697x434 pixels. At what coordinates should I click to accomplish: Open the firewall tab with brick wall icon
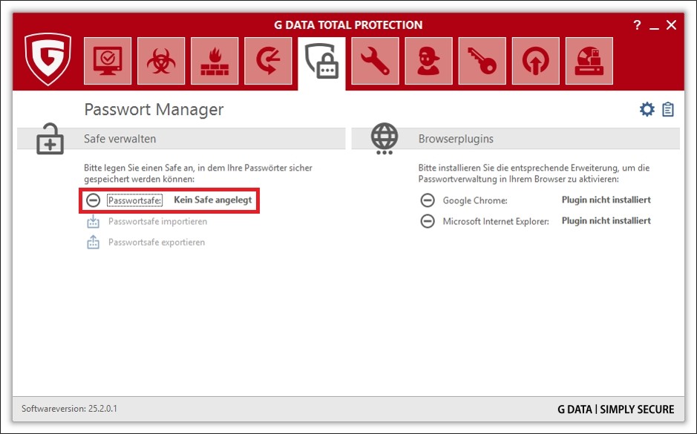pyautogui.click(x=215, y=61)
